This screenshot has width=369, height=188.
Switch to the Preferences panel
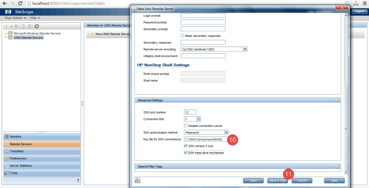pyautogui.click(x=42, y=158)
